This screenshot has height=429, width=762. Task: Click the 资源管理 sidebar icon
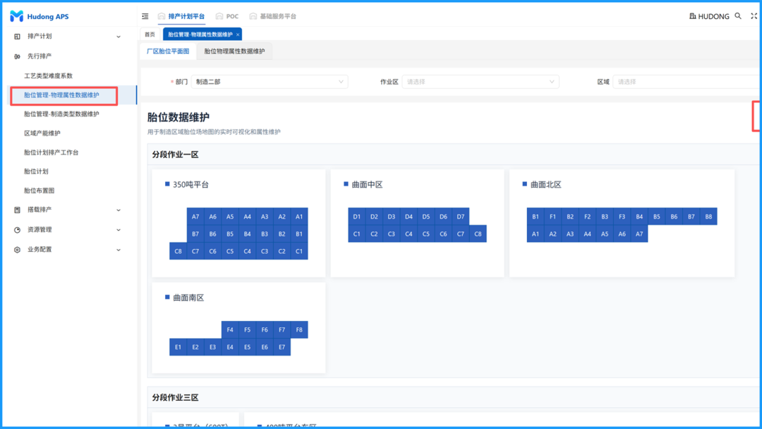pyautogui.click(x=18, y=230)
